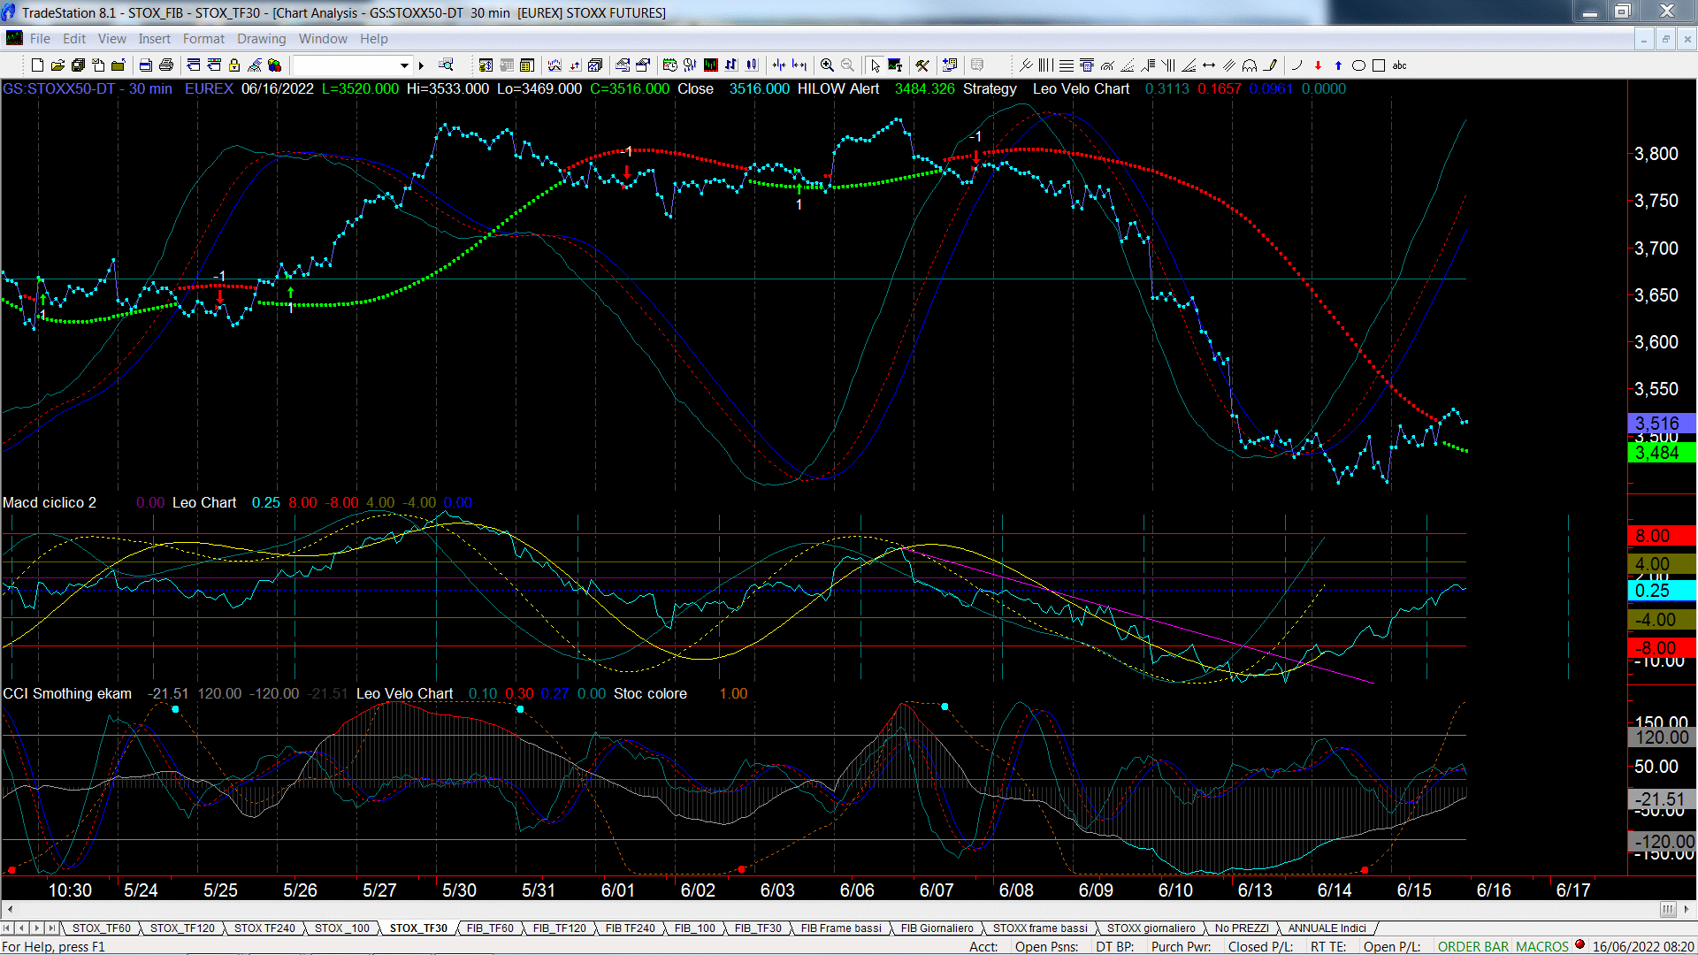Image resolution: width=1698 pixels, height=955 pixels.
Task: Switch to the STOXX frame bassi tab
Action: [x=1040, y=928]
